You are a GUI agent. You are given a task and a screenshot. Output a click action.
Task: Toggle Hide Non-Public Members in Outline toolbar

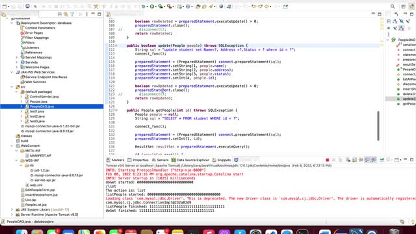pos(389,28)
